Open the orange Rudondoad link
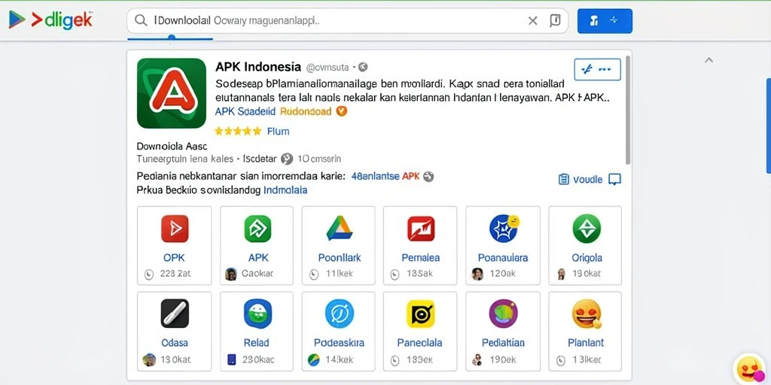Image resolution: width=771 pixels, height=385 pixels. click(x=306, y=111)
